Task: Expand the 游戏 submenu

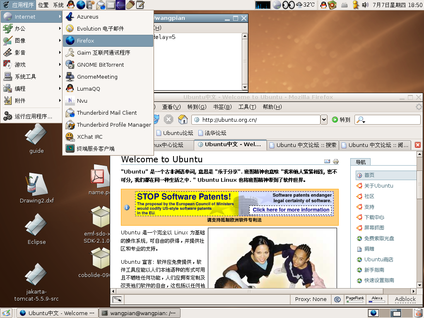Action: 31,65
